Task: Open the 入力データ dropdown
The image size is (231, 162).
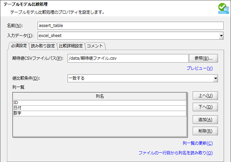Action: 221,35
